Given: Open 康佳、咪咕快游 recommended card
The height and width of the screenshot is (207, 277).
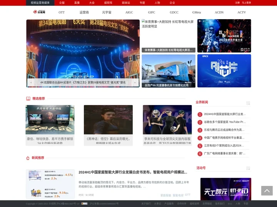Looking at the screenshot, I should point(50,125).
